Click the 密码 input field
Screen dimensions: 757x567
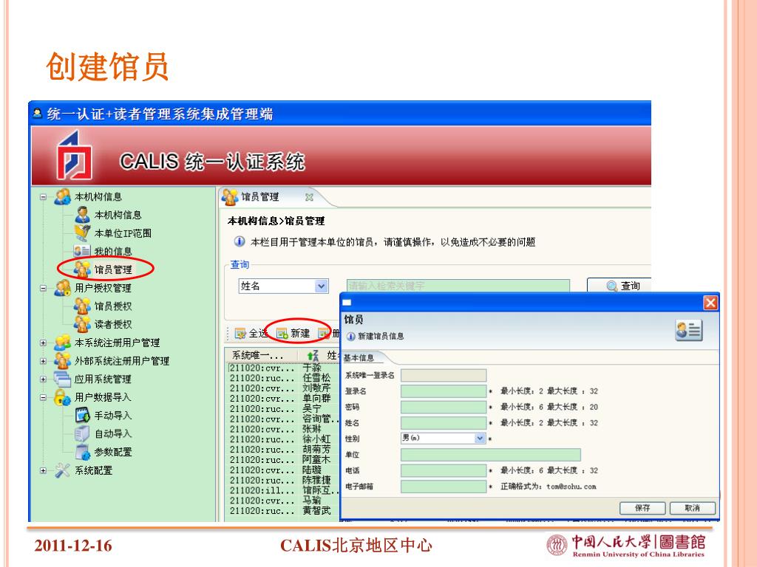444,407
